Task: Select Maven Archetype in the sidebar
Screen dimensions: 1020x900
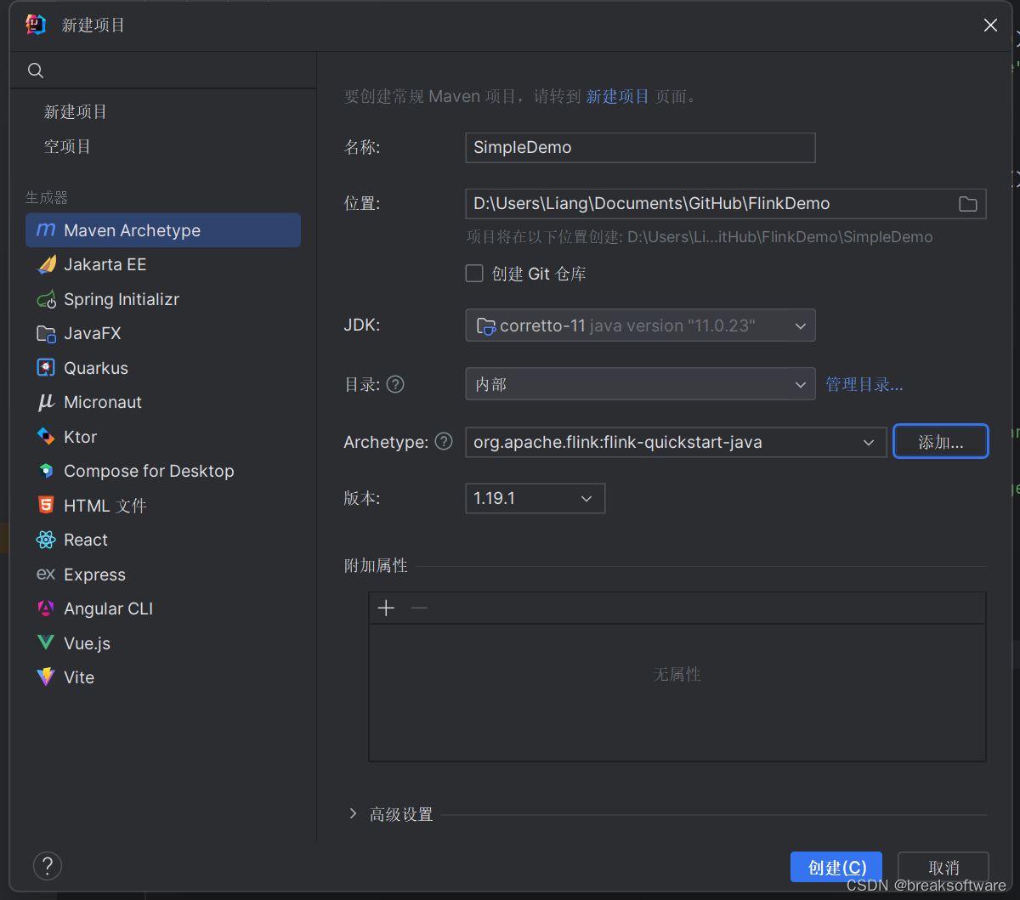Action: point(132,229)
